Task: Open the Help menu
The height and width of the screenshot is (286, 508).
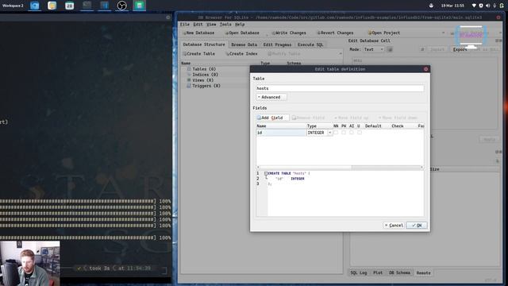Action: coord(240,25)
